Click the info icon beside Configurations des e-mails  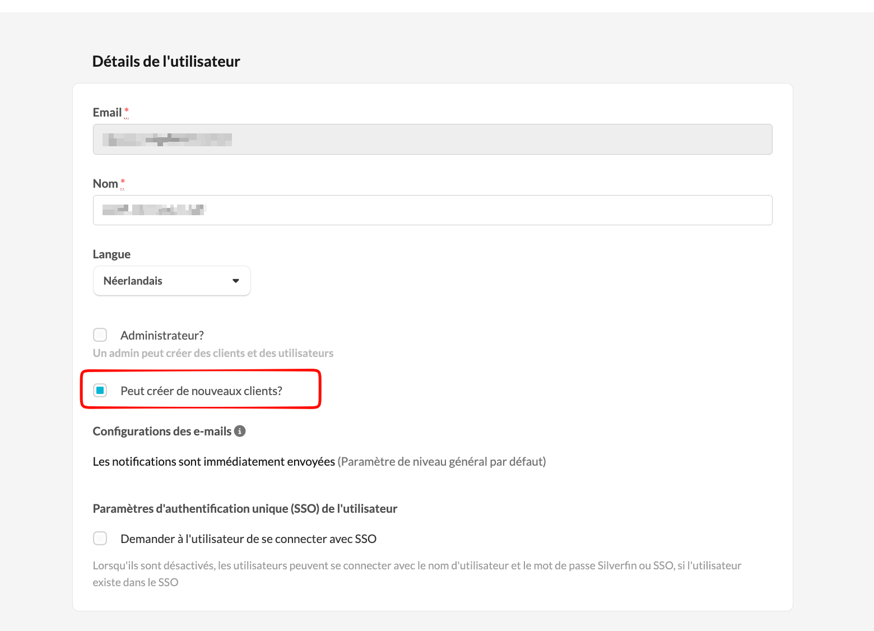(x=240, y=431)
